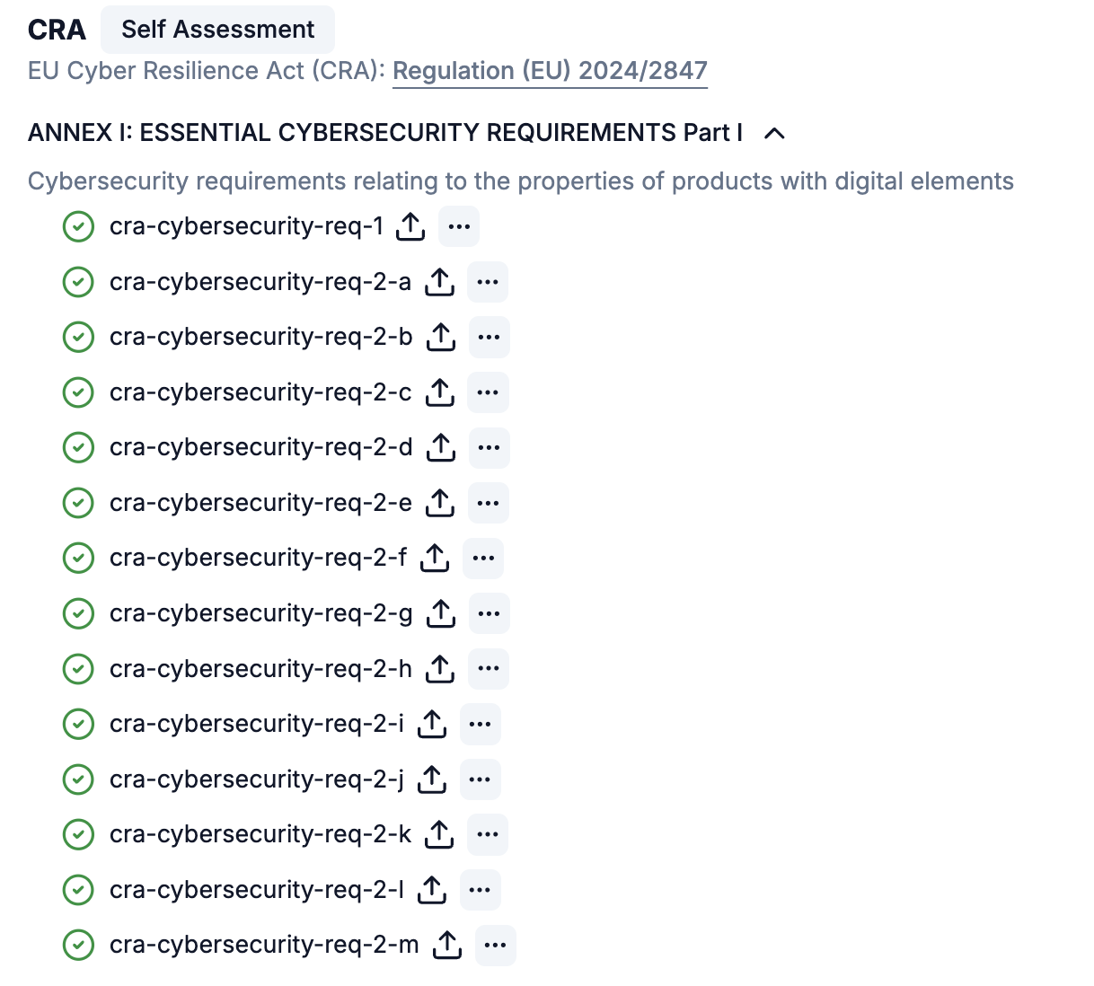Open more options menu for req-2-b
This screenshot has height=986, width=1094.
point(490,338)
